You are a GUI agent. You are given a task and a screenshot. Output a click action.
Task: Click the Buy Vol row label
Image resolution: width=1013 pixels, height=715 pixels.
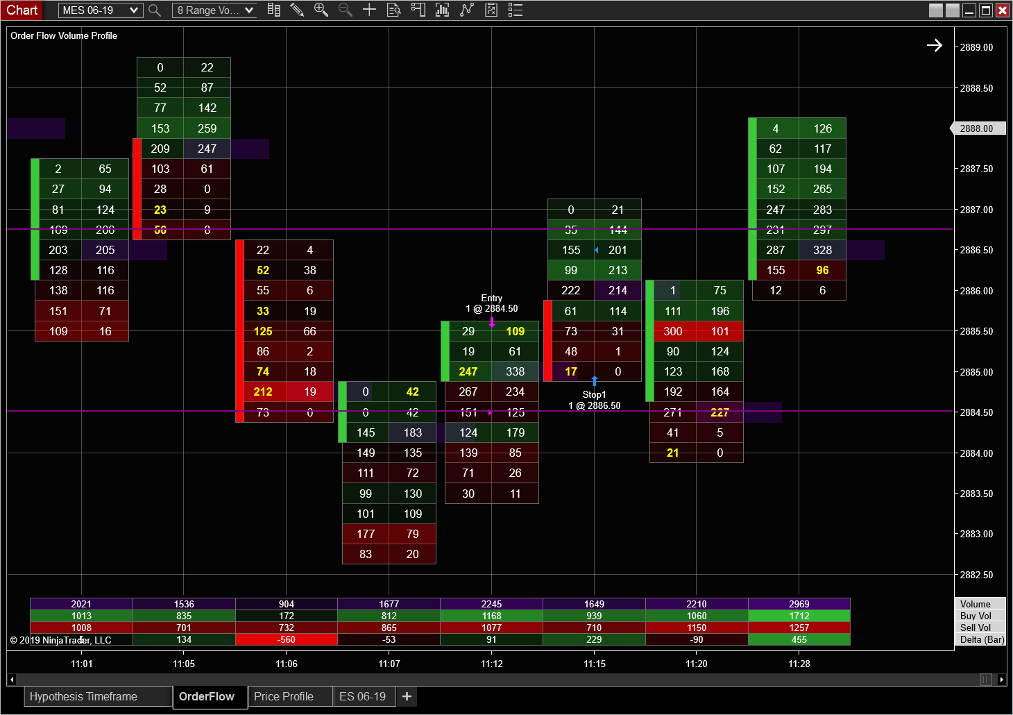pyautogui.click(x=980, y=616)
